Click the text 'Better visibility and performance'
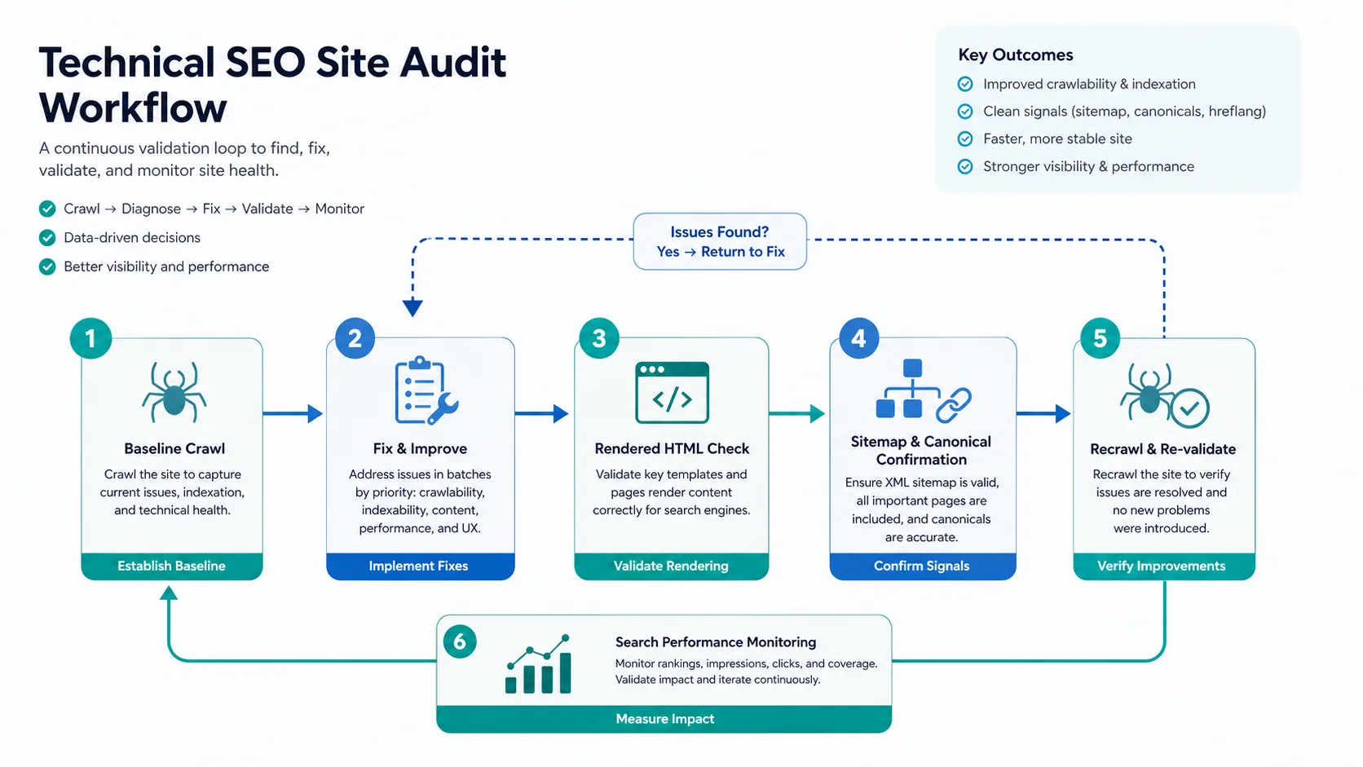 coord(166,267)
